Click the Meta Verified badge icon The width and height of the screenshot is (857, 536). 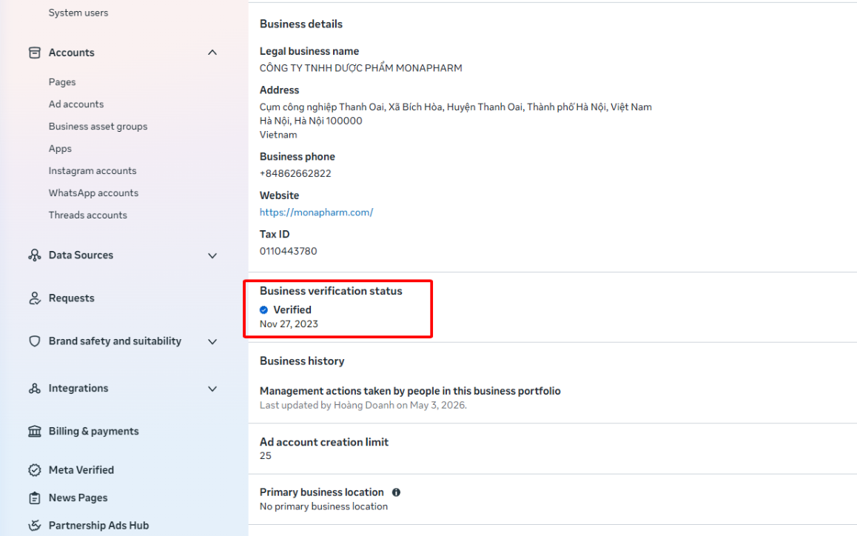[35, 470]
